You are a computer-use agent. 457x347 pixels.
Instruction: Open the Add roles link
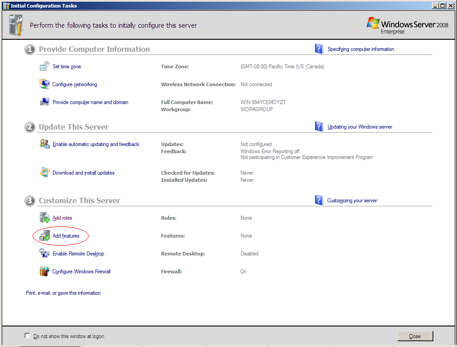tap(62, 218)
